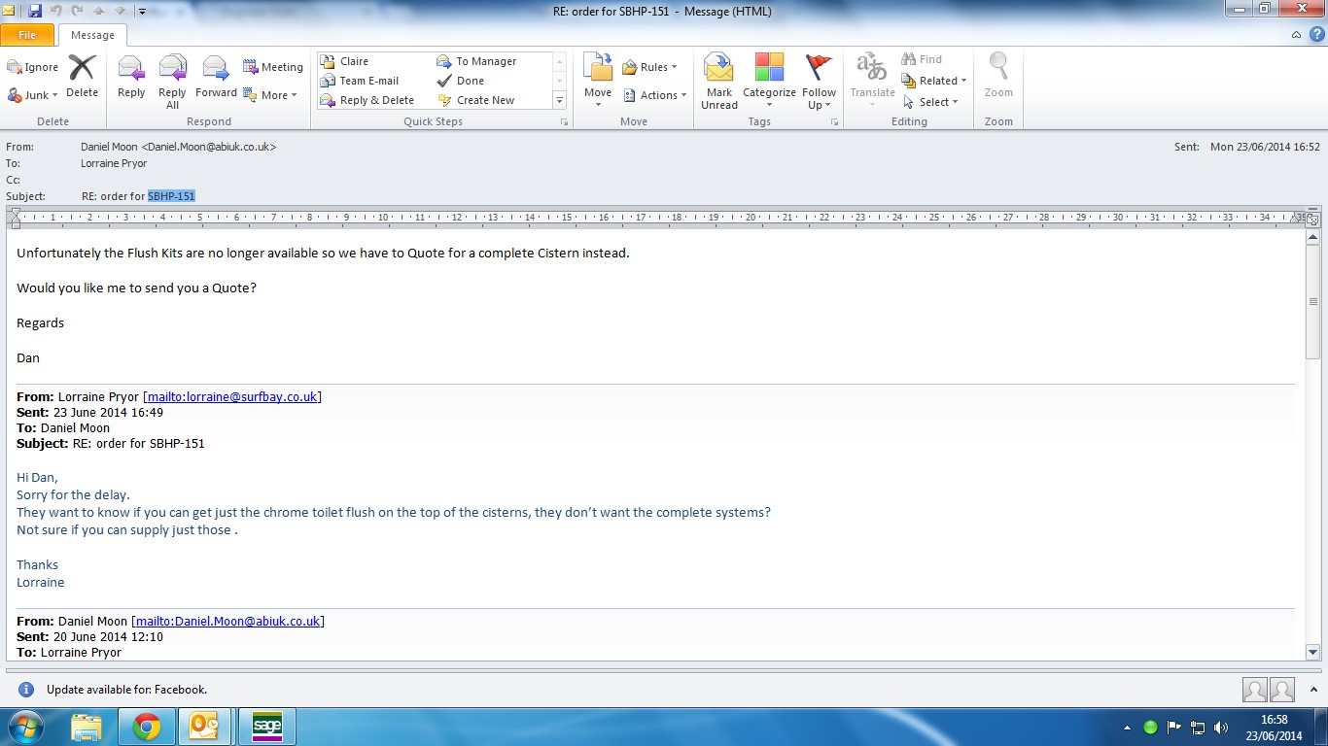Open Google Chrome from the taskbar
Image resolution: width=1328 pixels, height=746 pixels.
pyautogui.click(x=147, y=727)
